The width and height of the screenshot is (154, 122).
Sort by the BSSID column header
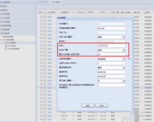(x=90, y=12)
